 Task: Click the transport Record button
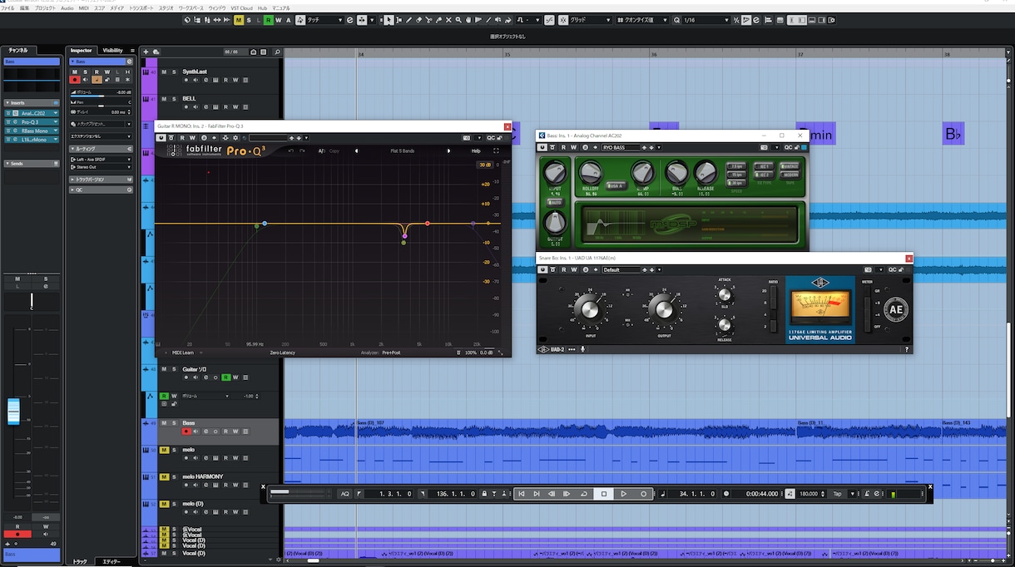pyautogui.click(x=643, y=494)
